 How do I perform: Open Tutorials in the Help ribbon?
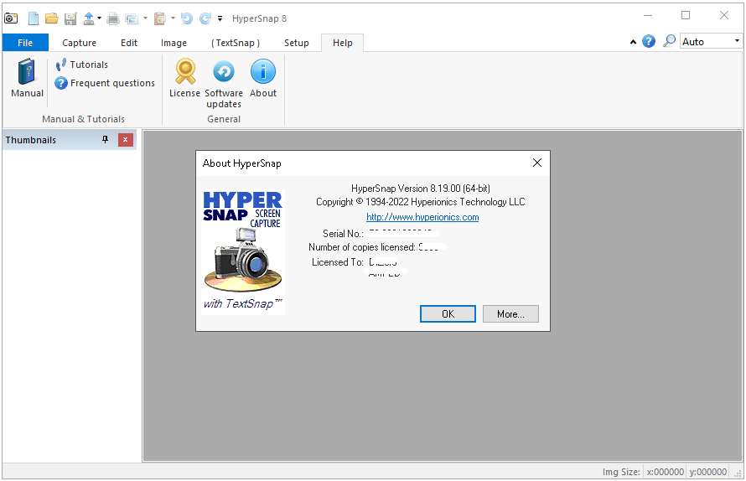pos(82,65)
